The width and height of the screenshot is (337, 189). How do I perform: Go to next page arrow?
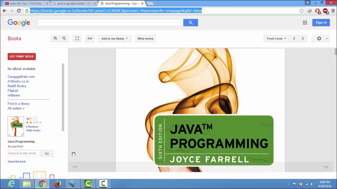pyautogui.click(x=303, y=38)
